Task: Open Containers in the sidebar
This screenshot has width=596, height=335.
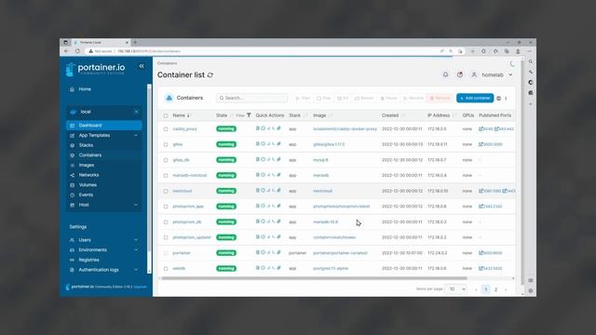Action: [103, 155]
